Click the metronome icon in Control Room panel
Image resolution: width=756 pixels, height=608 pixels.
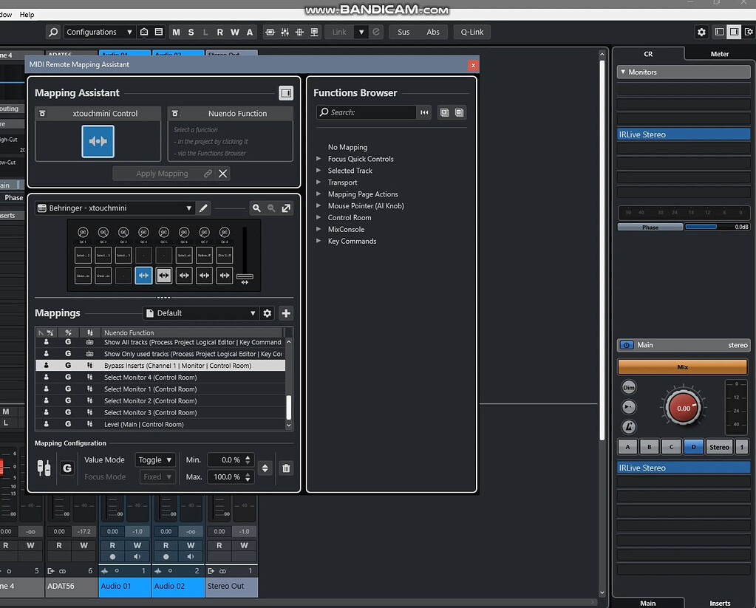[x=628, y=427]
